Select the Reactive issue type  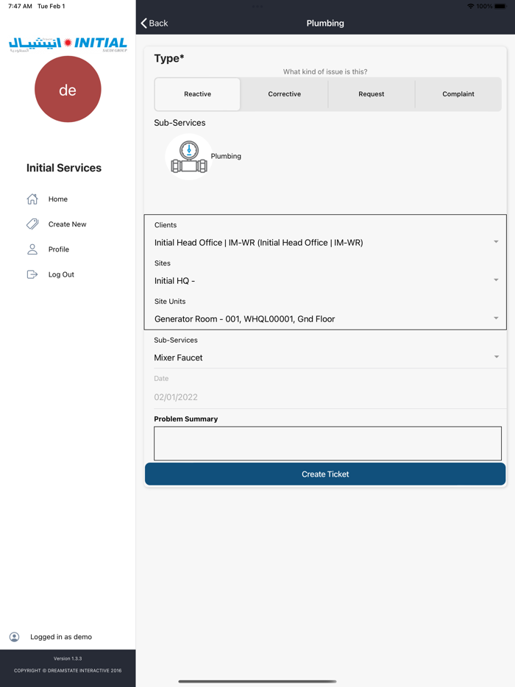[197, 94]
